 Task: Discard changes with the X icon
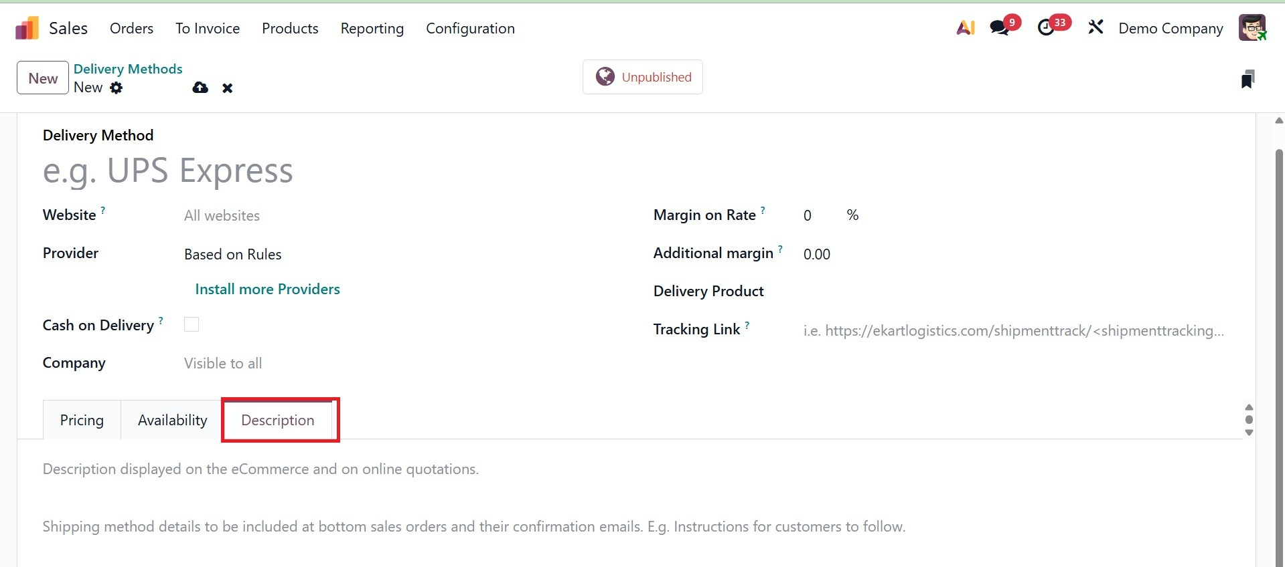click(228, 88)
